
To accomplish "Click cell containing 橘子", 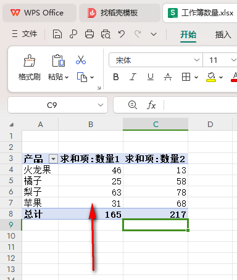I will (40, 181).
